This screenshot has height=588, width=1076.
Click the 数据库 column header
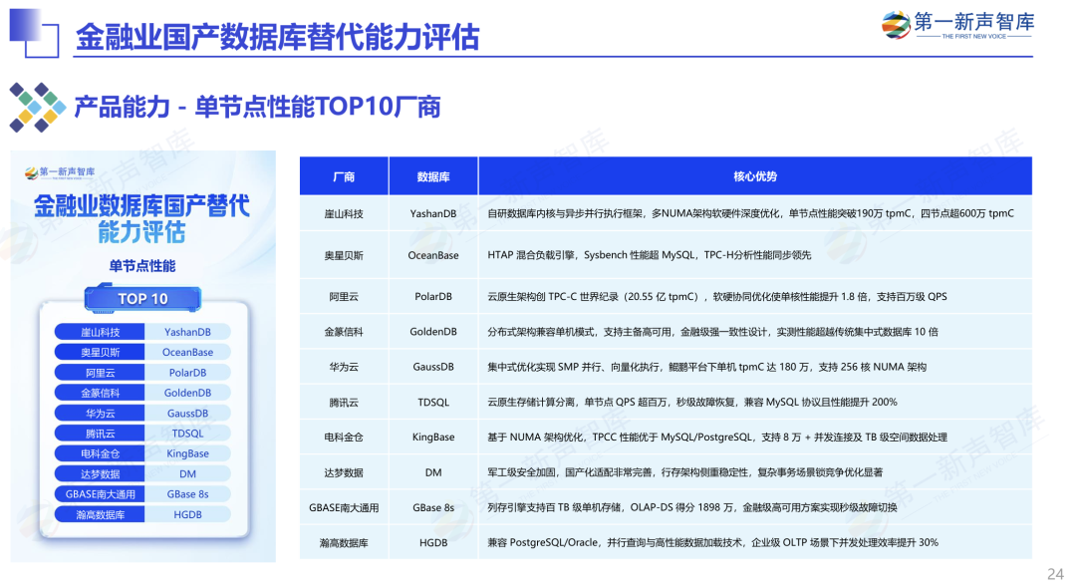coord(432,175)
